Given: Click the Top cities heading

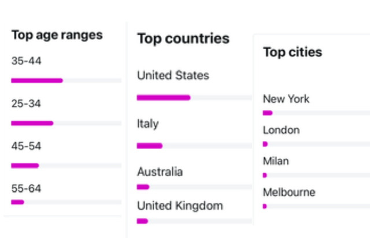Looking at the screenshot, I should [x=293, y=52].
